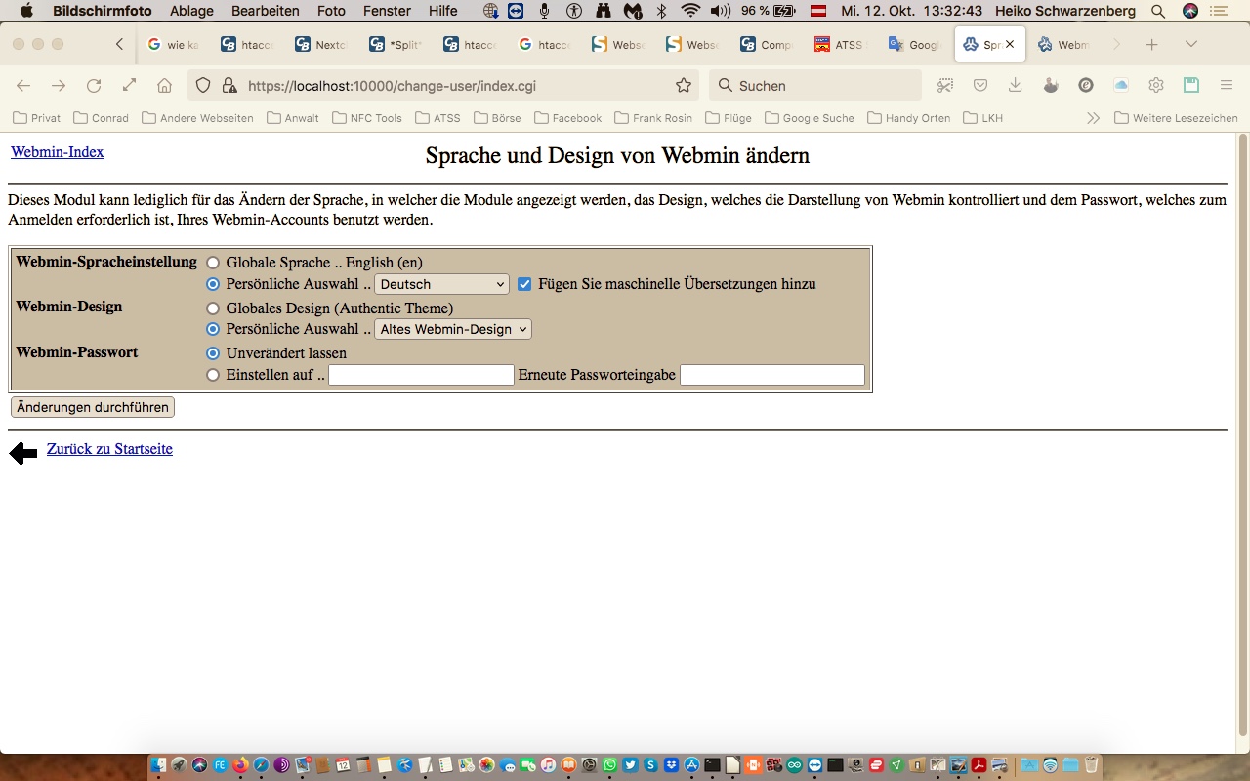Image resolution: width=1250 pixels, height=781 pixels.
Task: Show site security info via the padlock
Action: 229,86
